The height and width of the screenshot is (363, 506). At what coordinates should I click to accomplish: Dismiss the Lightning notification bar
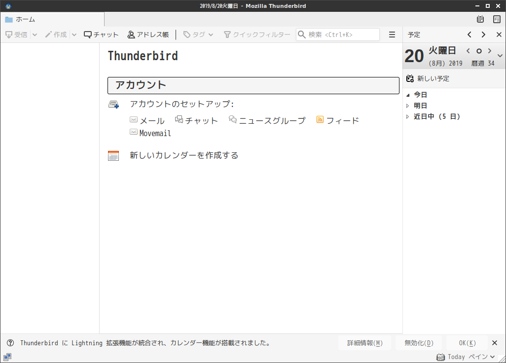494,343
